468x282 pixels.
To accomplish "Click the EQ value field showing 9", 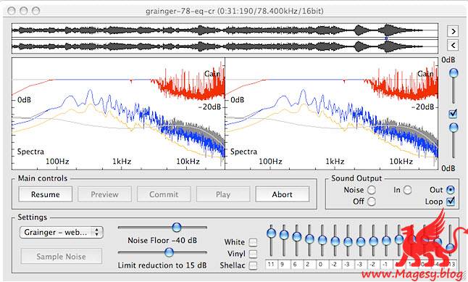I will point(283,265).
